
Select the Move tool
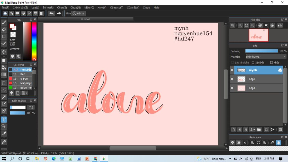pos(4,52)
